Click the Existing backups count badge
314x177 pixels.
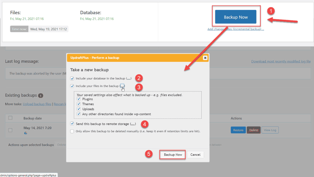click(40, 96)
